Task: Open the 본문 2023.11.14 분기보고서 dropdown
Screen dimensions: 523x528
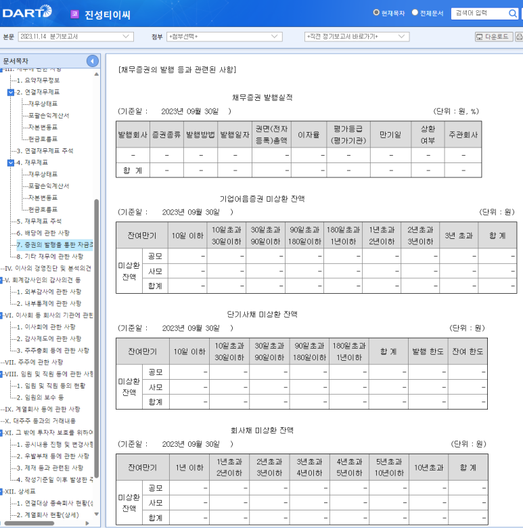Action: [x=76, y=37]
